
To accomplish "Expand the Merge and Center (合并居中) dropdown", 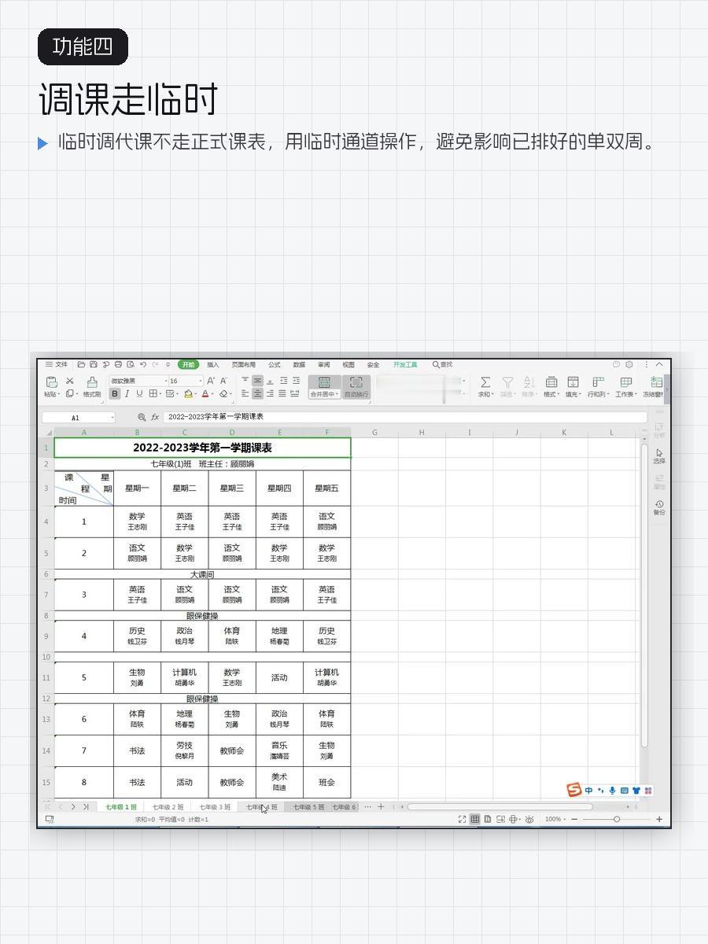I will pos(337,393).
